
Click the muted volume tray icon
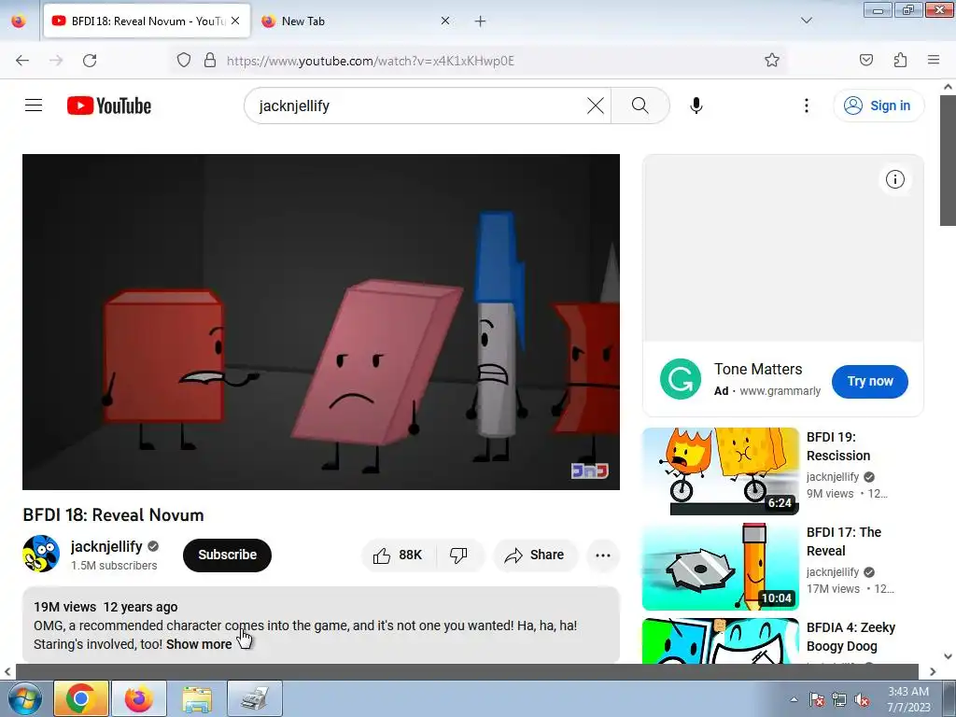tap(862, 699)
